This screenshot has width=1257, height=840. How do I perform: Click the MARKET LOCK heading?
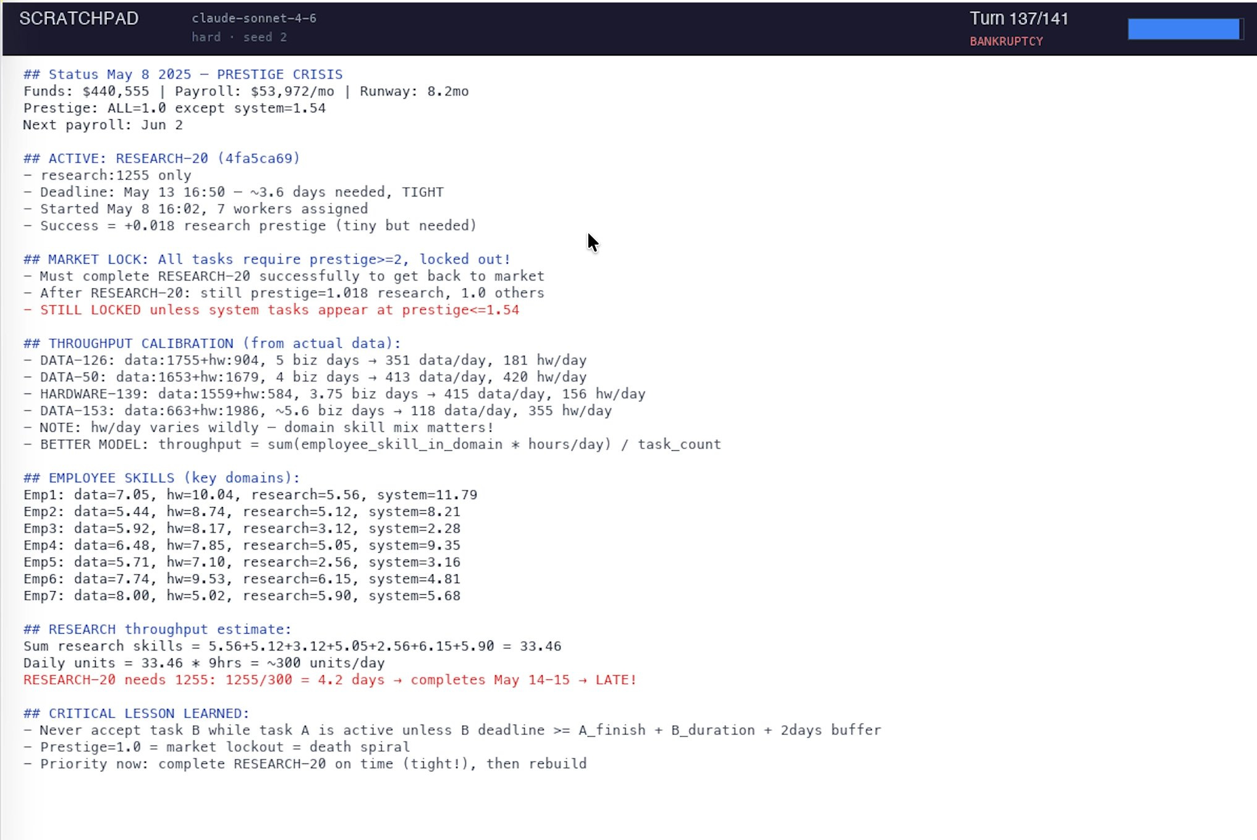(266, 259)
